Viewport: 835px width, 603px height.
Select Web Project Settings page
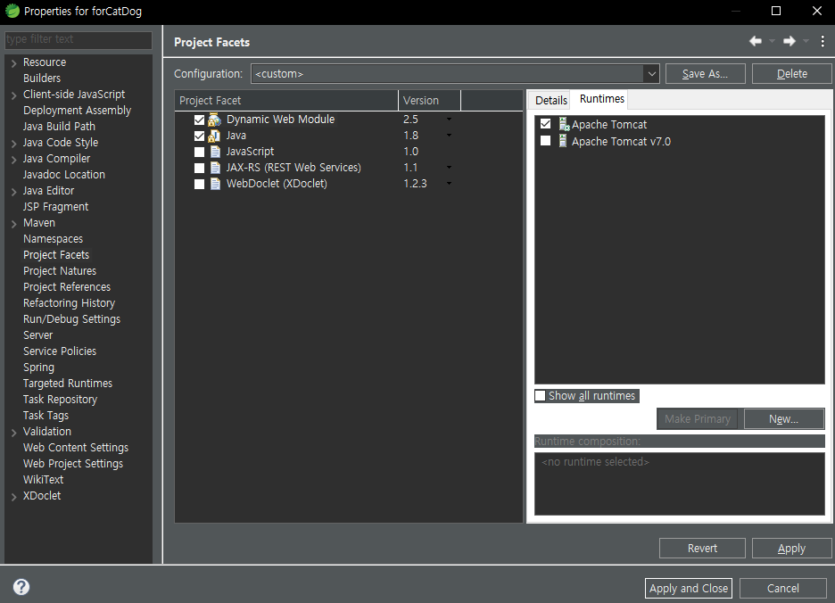coord(73,464)
